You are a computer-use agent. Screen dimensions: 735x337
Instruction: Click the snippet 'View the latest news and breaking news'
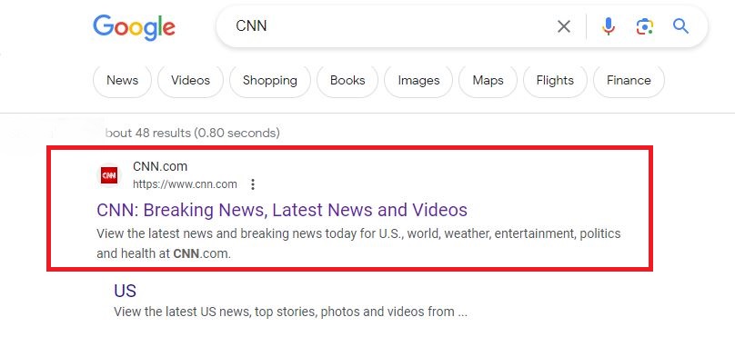pyautogui.click(x=358, y=243)
